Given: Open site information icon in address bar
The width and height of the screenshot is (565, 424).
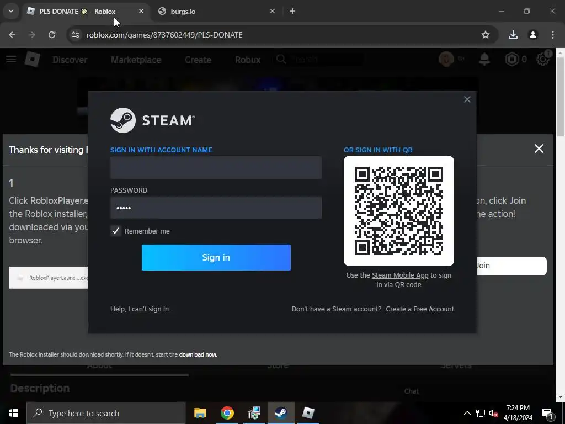Looking at the screenshot, I should 75,35.
